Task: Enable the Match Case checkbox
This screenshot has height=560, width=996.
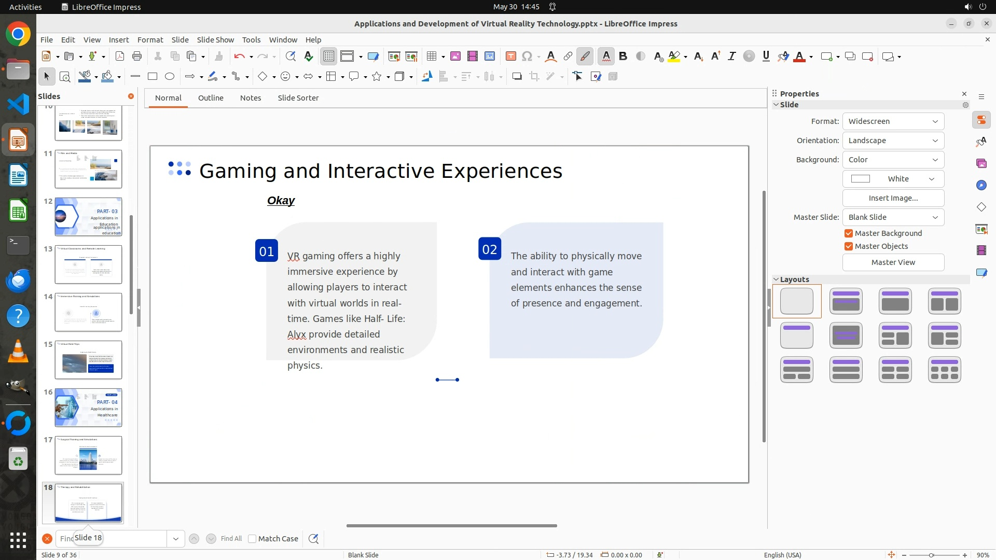Action: (252, 539)
